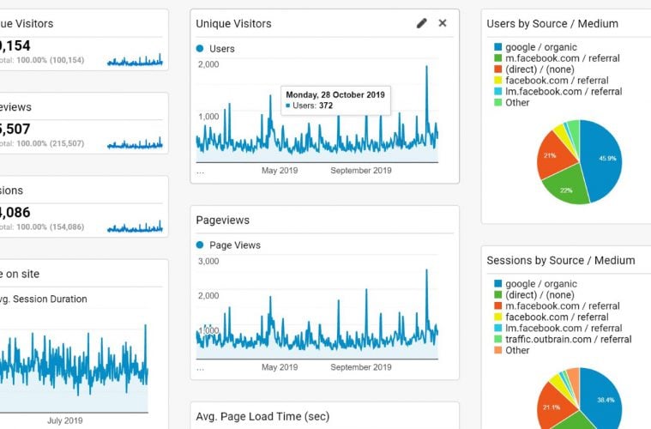651x429 pixels.
Task: Click the google / organic blue legend swatch
Action: 497,47
